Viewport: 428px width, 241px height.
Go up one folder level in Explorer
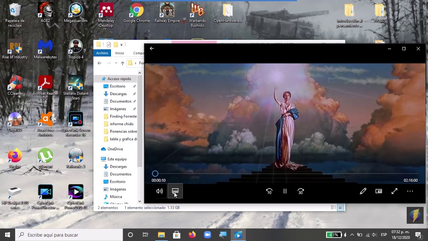coord(122,63)
